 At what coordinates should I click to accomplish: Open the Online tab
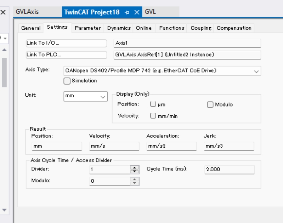pos(144,28)
